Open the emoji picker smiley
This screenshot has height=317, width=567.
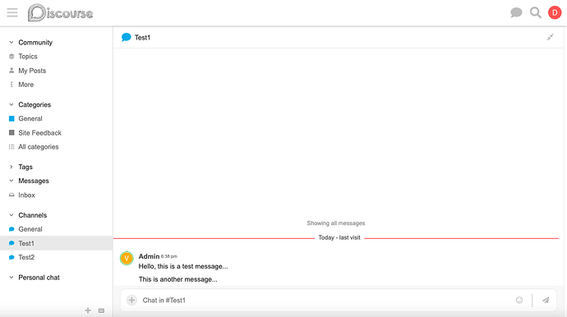519,300
